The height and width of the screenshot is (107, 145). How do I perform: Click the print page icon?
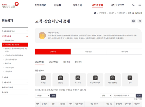pyautogui.click(x=133, y=21)
